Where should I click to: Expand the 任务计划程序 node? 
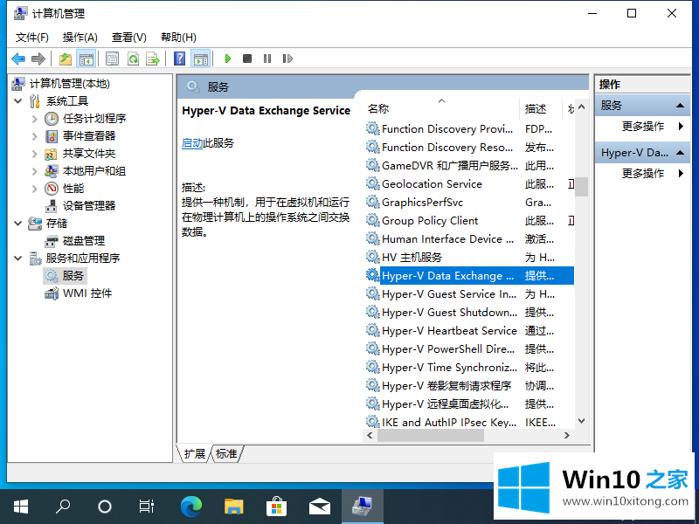point(34,119)
